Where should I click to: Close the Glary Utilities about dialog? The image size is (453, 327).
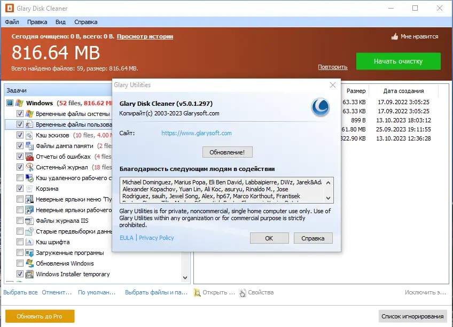coord(333,85)
